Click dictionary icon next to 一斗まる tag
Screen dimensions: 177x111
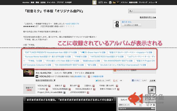tap(47, 89)
